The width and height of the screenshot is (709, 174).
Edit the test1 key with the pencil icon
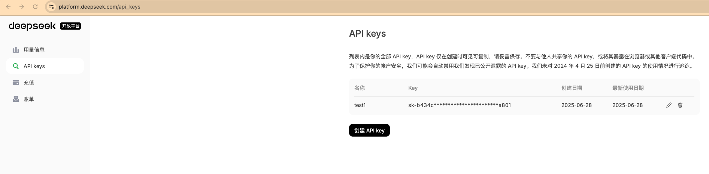coord(669,105)
